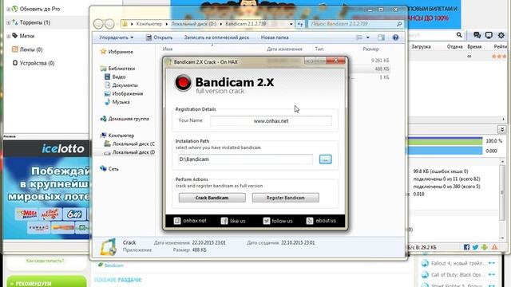Image resolution: width=511 pixels, height=287 pixels.
Task: Select Ленты (0) in uTorrent sidebar
Action: (31, 49)
